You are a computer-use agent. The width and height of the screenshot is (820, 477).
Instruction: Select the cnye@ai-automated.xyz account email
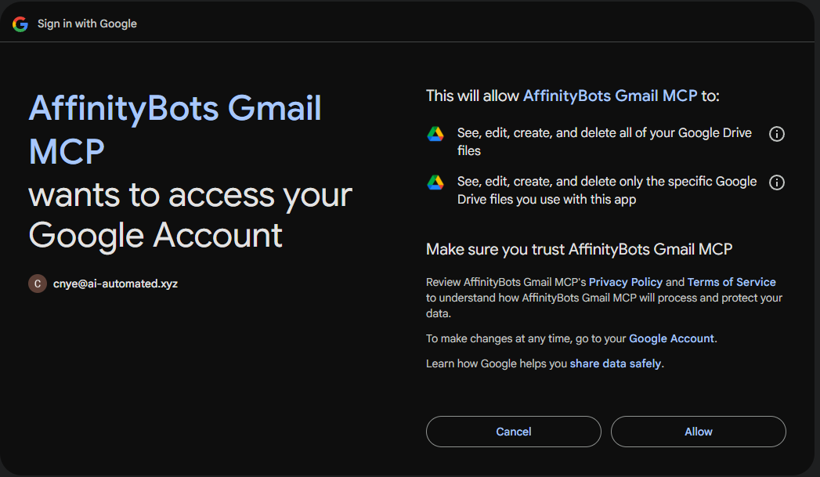pyautogui.click(x=115, y=284)
